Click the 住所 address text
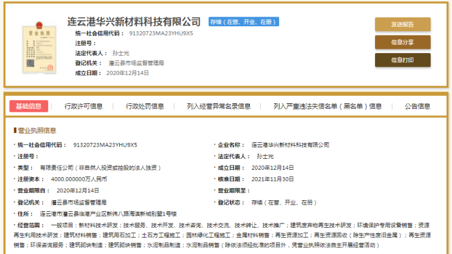Image resolution: width=452 pixels, height=254 pixels. [x=108, y=214]
